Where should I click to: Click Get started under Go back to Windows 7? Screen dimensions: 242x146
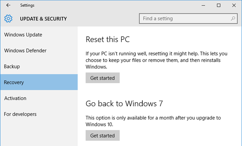(x=102, y=136)
